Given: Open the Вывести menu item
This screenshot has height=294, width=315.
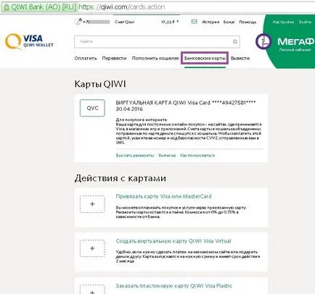Looking at the screenshot, I should click(x=240, y=58).
